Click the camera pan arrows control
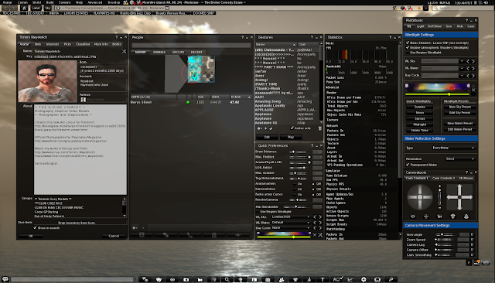Viewport: 495px width, 283px height. click(459, 197)
